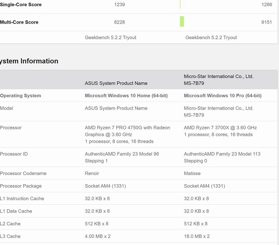The width and height of the screenshot is (279, 245).
Task: Click the System Information heading
Action: pos(29,61)
